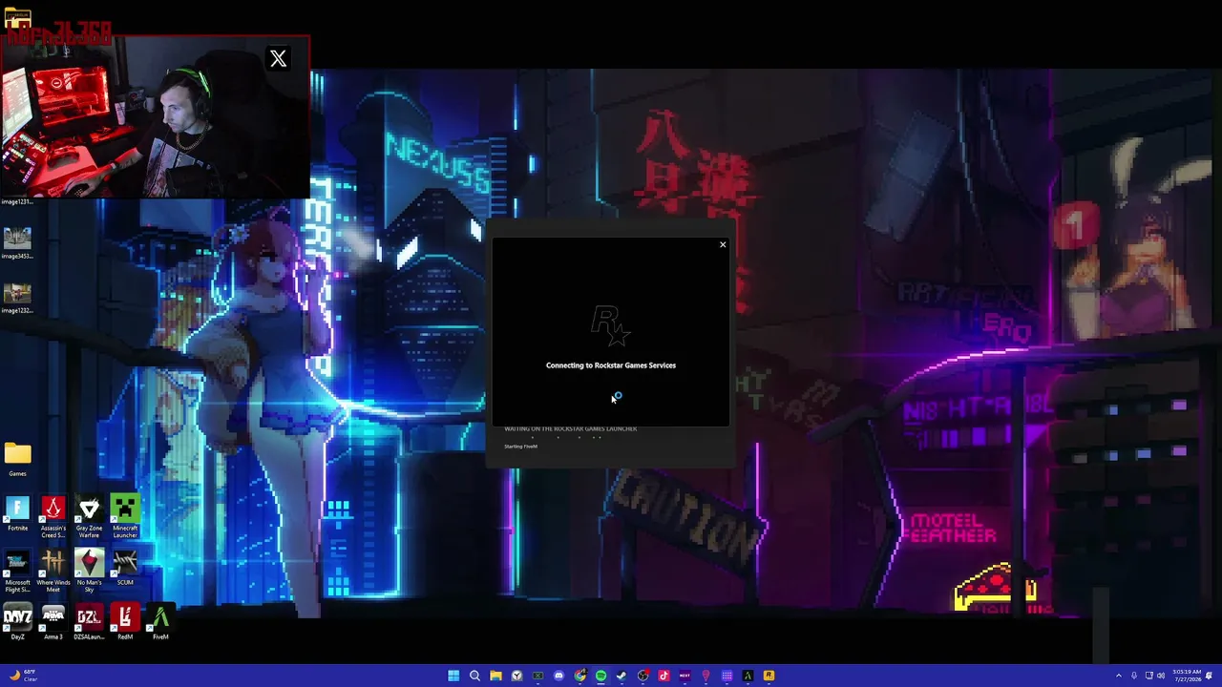Close the Rockstar Games Launcher window

pos(723,245)
